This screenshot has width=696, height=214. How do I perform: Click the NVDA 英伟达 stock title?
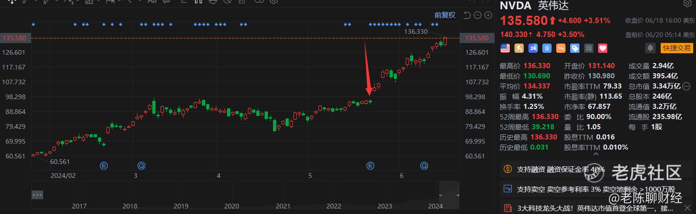click(x=534, y=6)
